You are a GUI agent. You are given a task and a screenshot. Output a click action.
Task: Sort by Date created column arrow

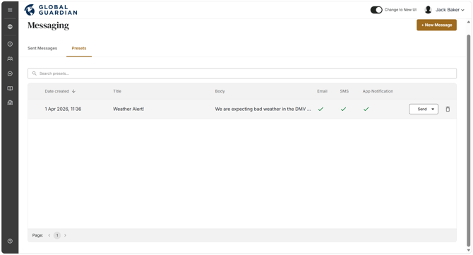[x=73, y=91]
